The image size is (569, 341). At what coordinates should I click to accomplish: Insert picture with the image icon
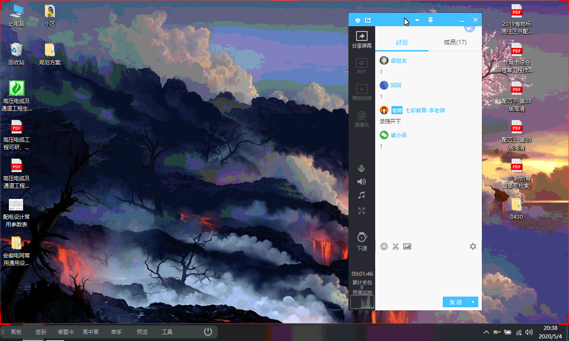(407, 246)
